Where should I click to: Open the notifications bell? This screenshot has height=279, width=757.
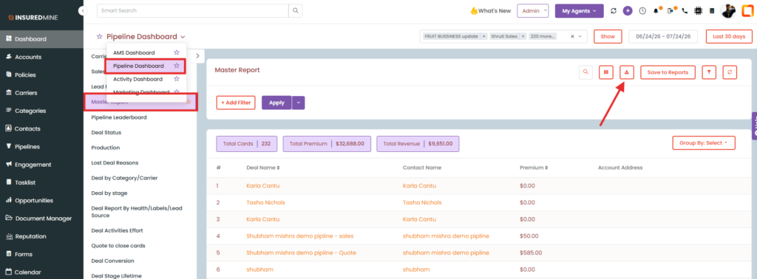656,10
